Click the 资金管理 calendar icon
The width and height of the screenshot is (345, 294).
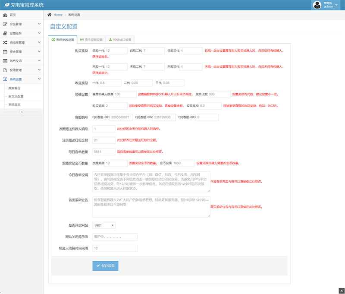[x=5, y=52]
